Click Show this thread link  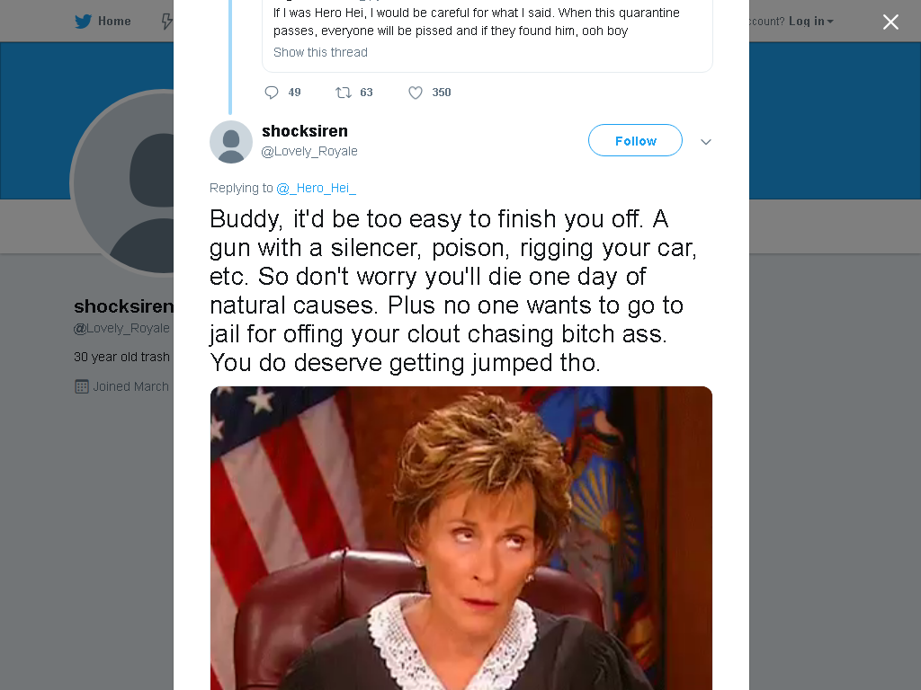(320, 52)
